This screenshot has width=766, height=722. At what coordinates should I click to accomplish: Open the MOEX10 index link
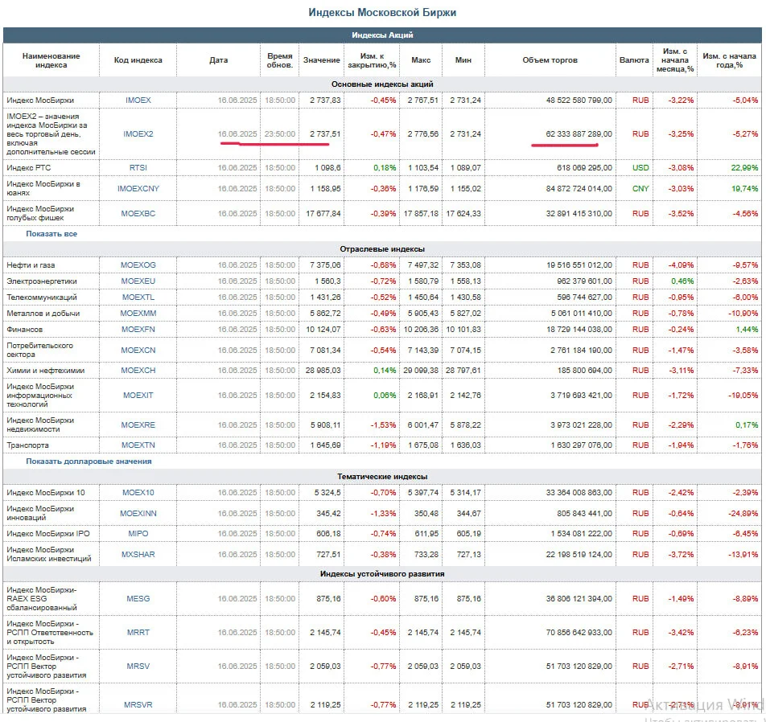click(138, 493)
